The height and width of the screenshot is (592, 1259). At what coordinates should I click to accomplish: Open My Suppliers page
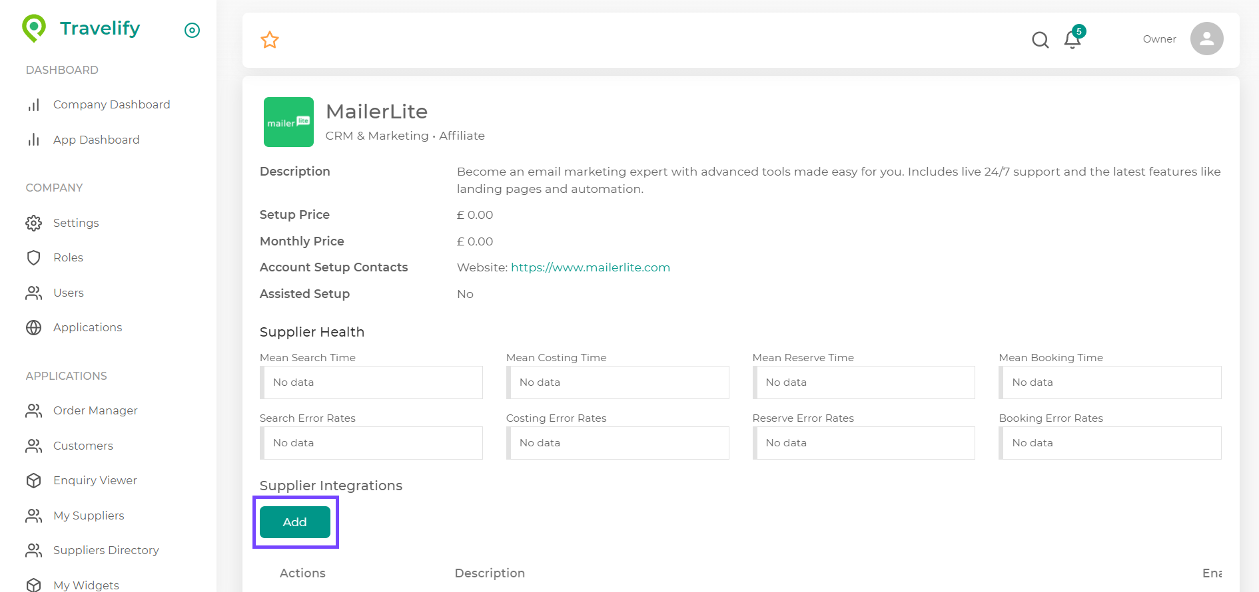click(89, 516)
